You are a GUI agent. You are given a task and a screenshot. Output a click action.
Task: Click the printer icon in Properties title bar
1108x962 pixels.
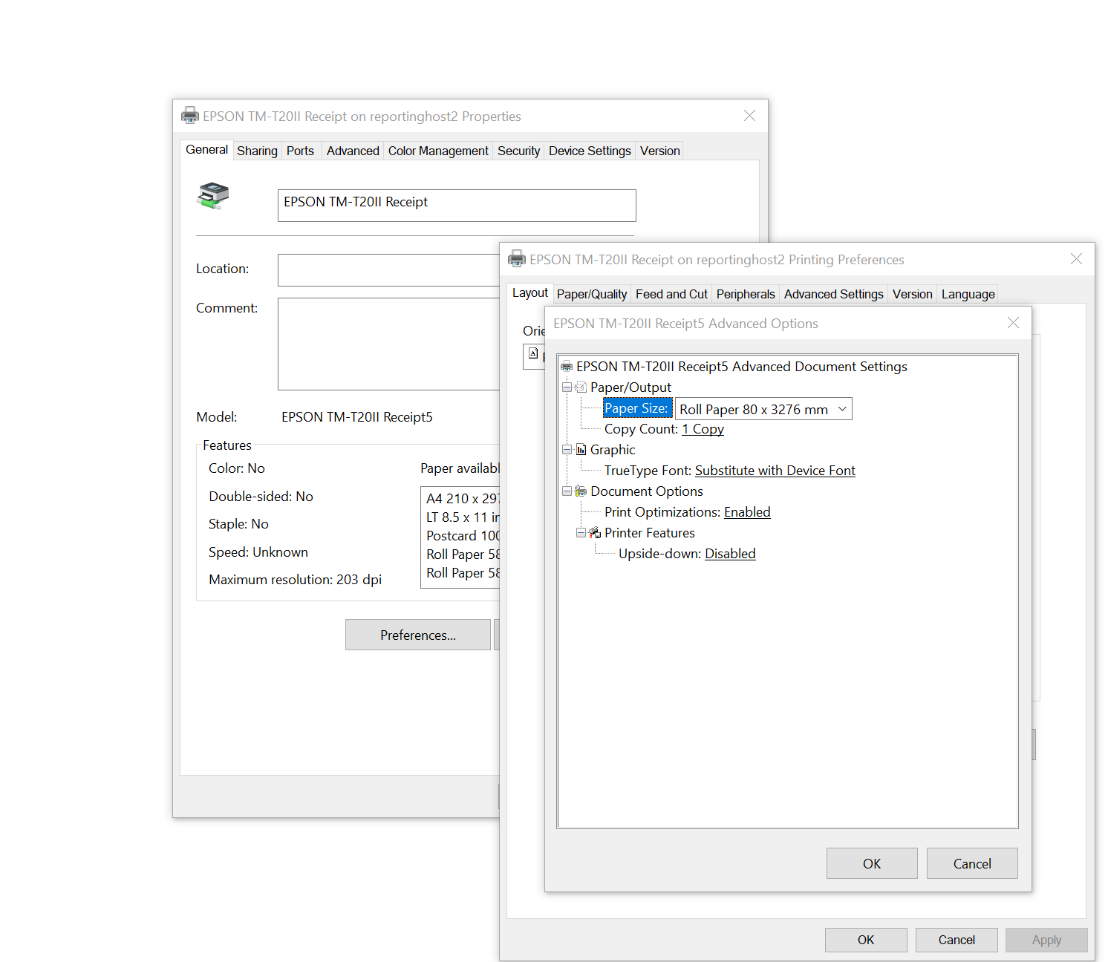tap(190, 116)
